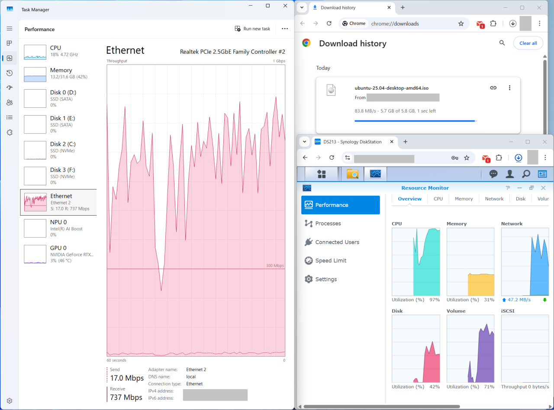This screenshot has width=554, height=410.
Task: Reload the Synology DiskStation page
Action: [332, 158]
